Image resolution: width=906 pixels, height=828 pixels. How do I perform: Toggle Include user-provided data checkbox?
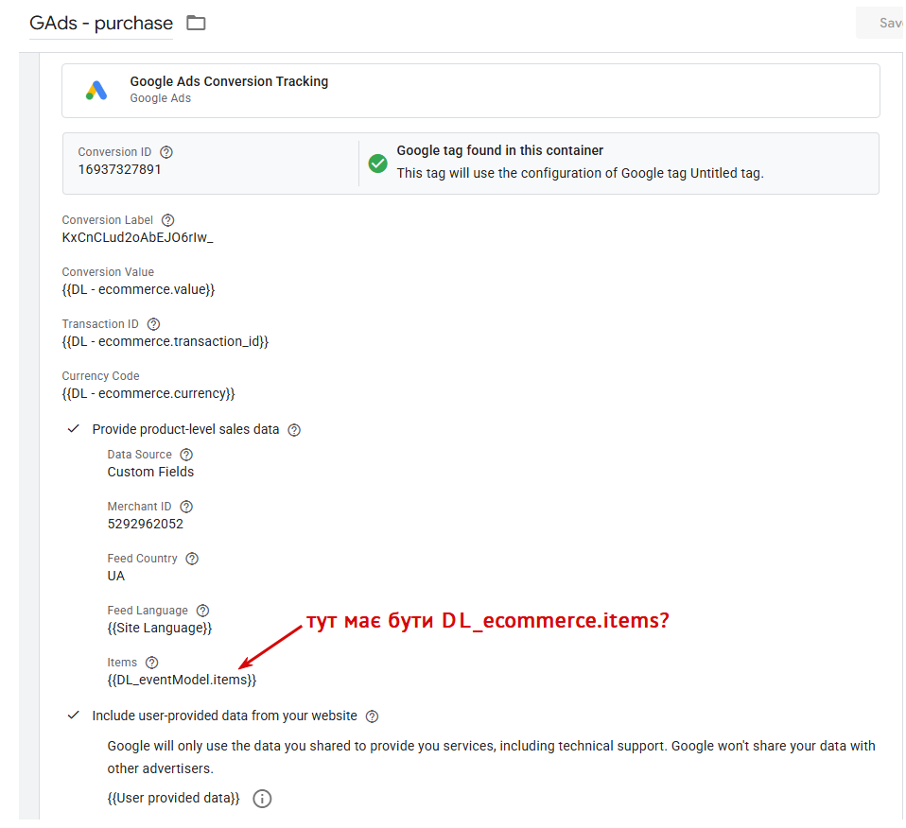[74, 716]
